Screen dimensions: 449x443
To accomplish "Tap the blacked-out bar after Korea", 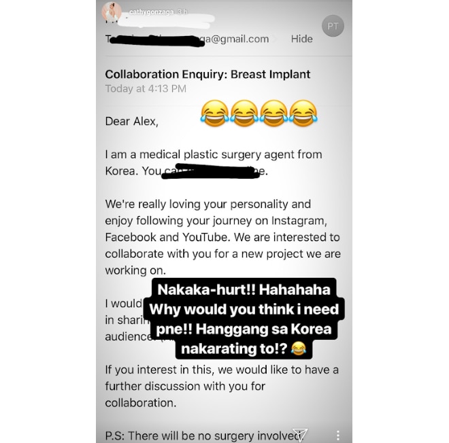I will (x=210, y=171).
